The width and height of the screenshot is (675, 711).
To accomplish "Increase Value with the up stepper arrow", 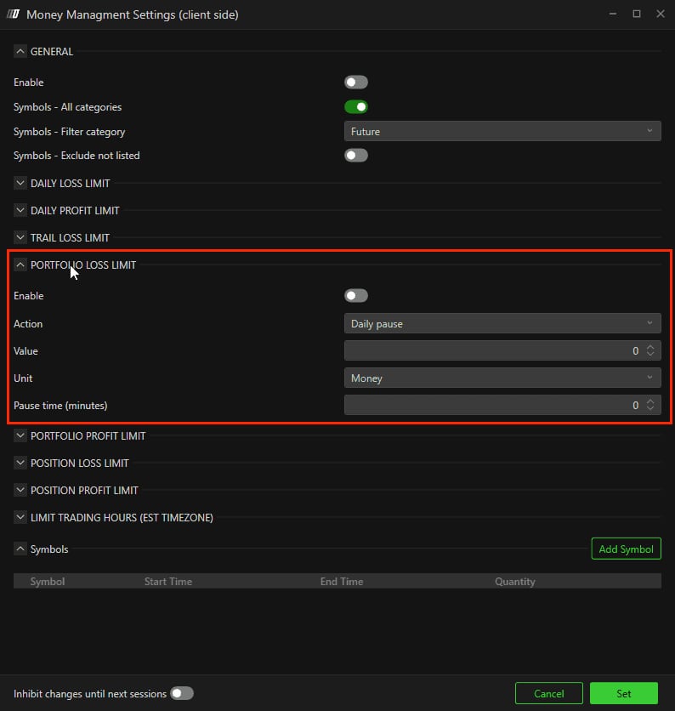I will click(x=650, y=347).
